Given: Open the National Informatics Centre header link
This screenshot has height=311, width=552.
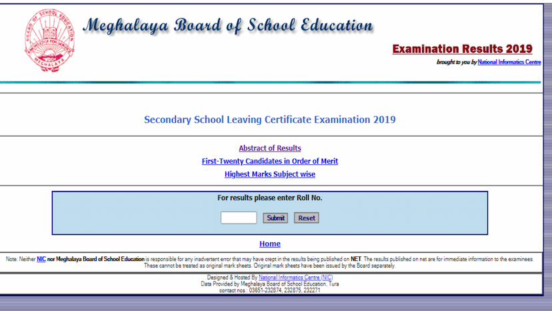Looking at the screenshot, I should [x=509, y=62].
